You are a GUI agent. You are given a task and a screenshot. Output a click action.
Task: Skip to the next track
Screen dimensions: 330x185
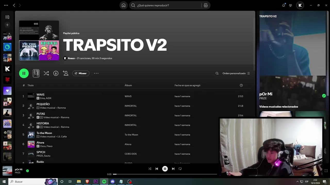coord(173,169)
